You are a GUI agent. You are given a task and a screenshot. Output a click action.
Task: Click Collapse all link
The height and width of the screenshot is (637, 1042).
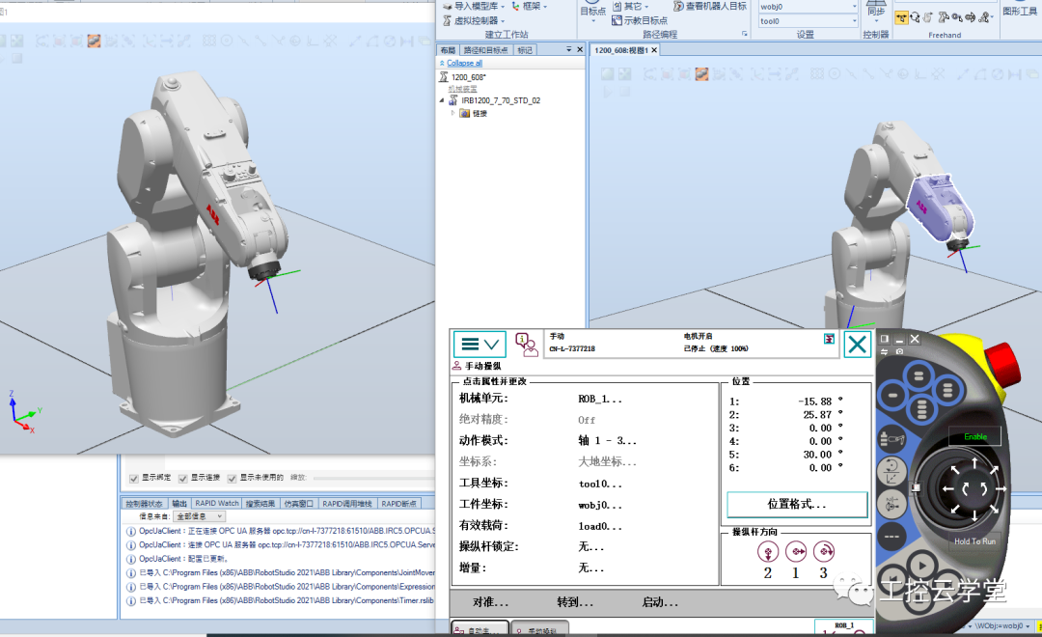click(x=464, y=63)
